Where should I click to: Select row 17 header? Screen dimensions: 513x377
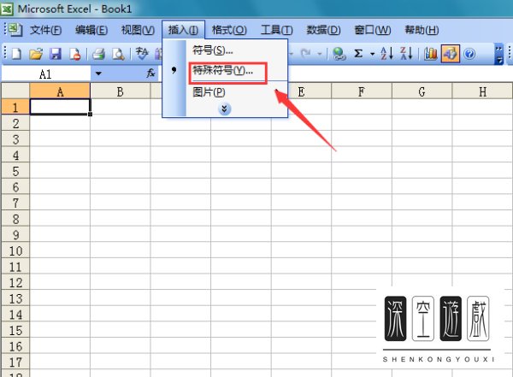coord(15,362)
